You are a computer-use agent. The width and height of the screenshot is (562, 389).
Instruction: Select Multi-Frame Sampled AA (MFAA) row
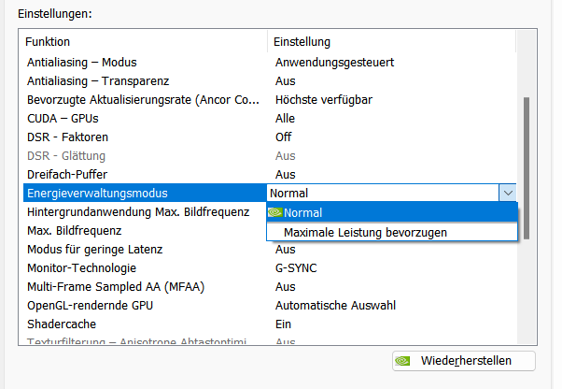coord(270,287)
